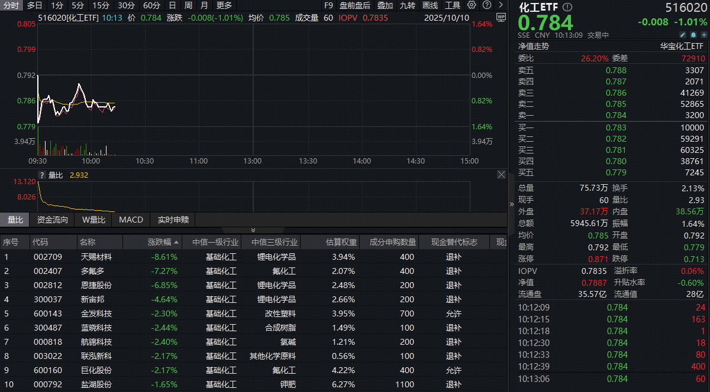Click the plus icon to add to watchlist
Viewport: 710px width, 392px height.
(x=703, y=35)
